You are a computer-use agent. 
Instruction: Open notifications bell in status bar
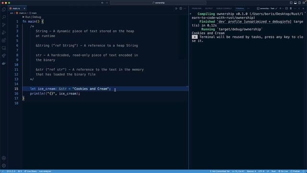[304, 171]
